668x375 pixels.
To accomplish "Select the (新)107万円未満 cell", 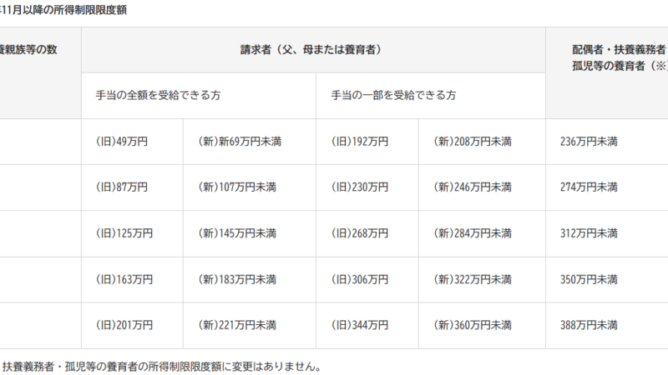I will 236,187.
